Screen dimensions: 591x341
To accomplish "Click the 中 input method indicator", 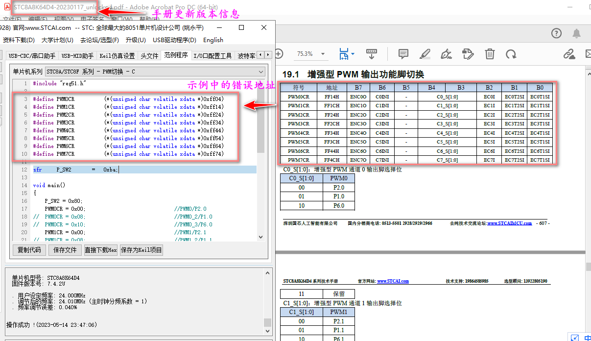I will pos(588,338).
